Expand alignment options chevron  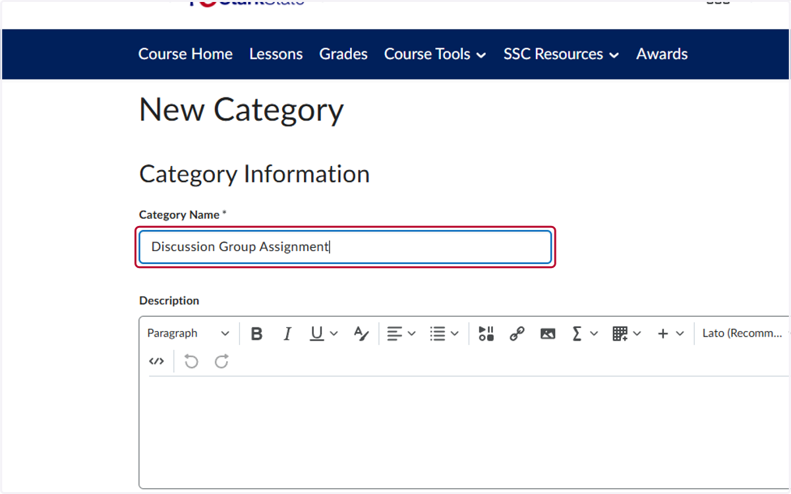(412, 334)
